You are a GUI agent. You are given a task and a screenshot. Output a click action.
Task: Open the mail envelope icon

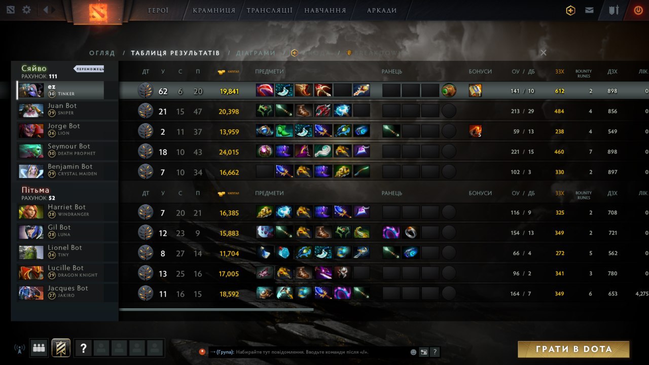[589, 10]
